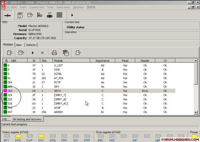This screenshot has height=142, width=200.
Task: Open the Windows menu
Action: coord(78,7)
